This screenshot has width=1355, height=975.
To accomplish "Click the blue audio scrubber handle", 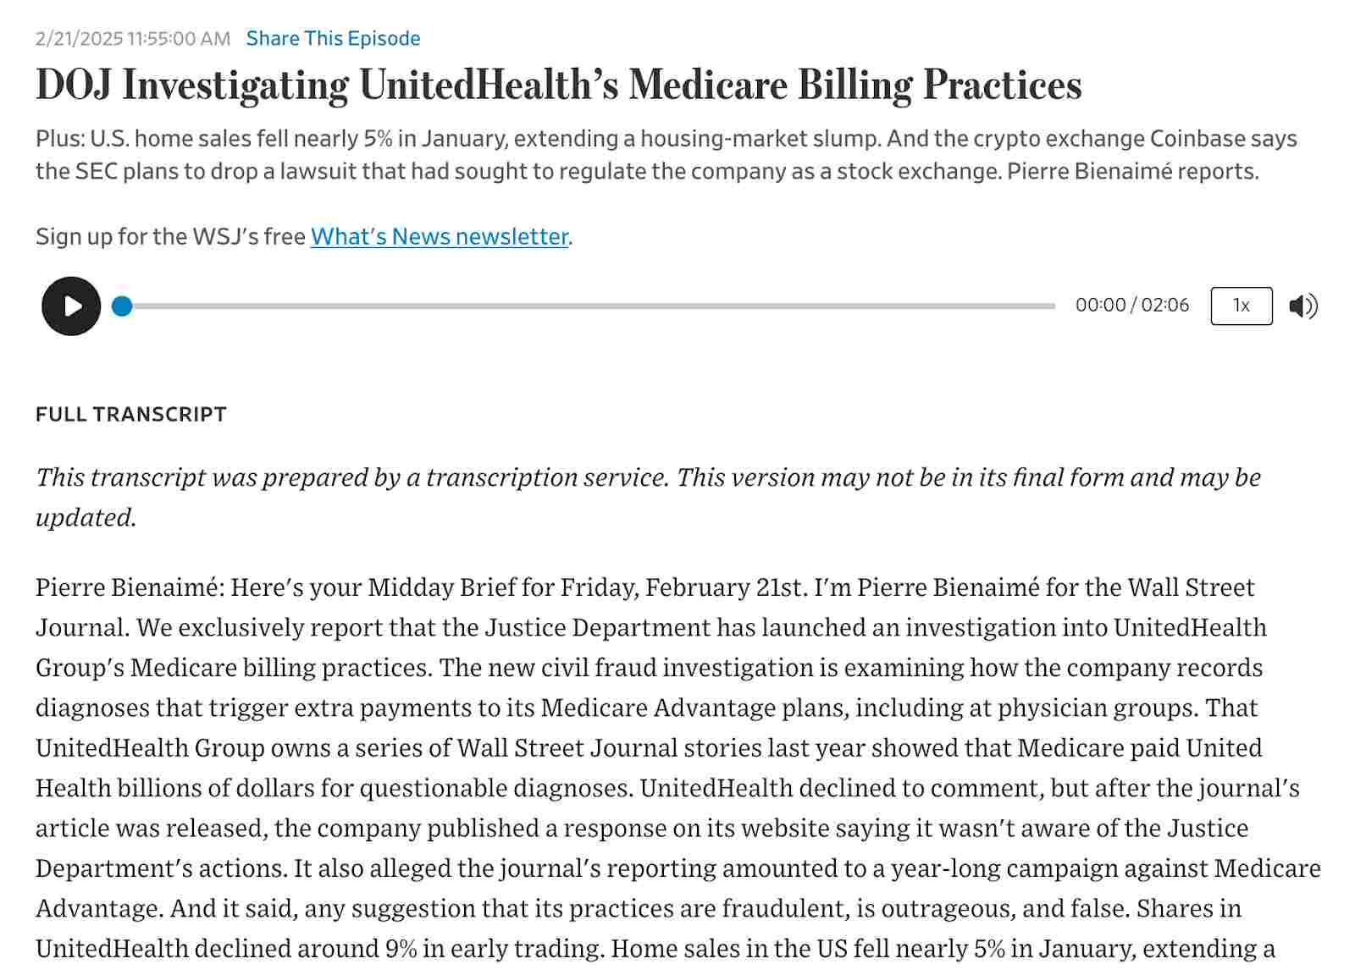I will click(x=122, y=306).
